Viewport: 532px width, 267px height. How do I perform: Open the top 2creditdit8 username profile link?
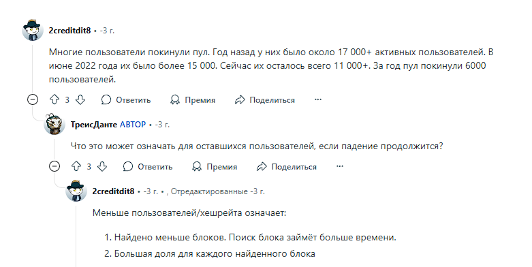click(x=70, y=31)
